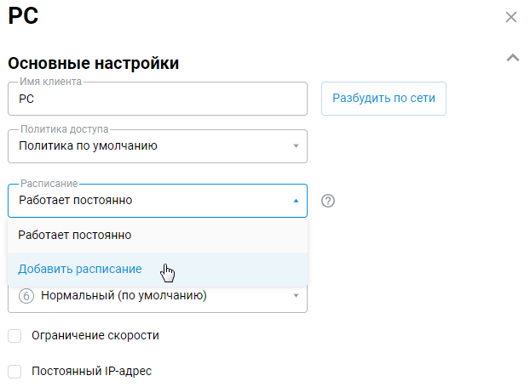Select Работает постоянно from the list
Screen dimensions: 530x387
point(75,235)
